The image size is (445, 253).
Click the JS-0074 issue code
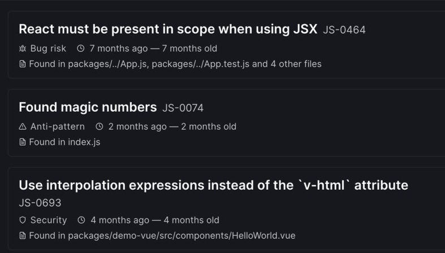click(183, 108)
